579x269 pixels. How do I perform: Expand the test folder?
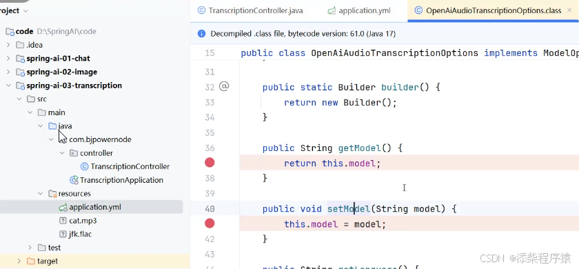[x=30, y=248]
